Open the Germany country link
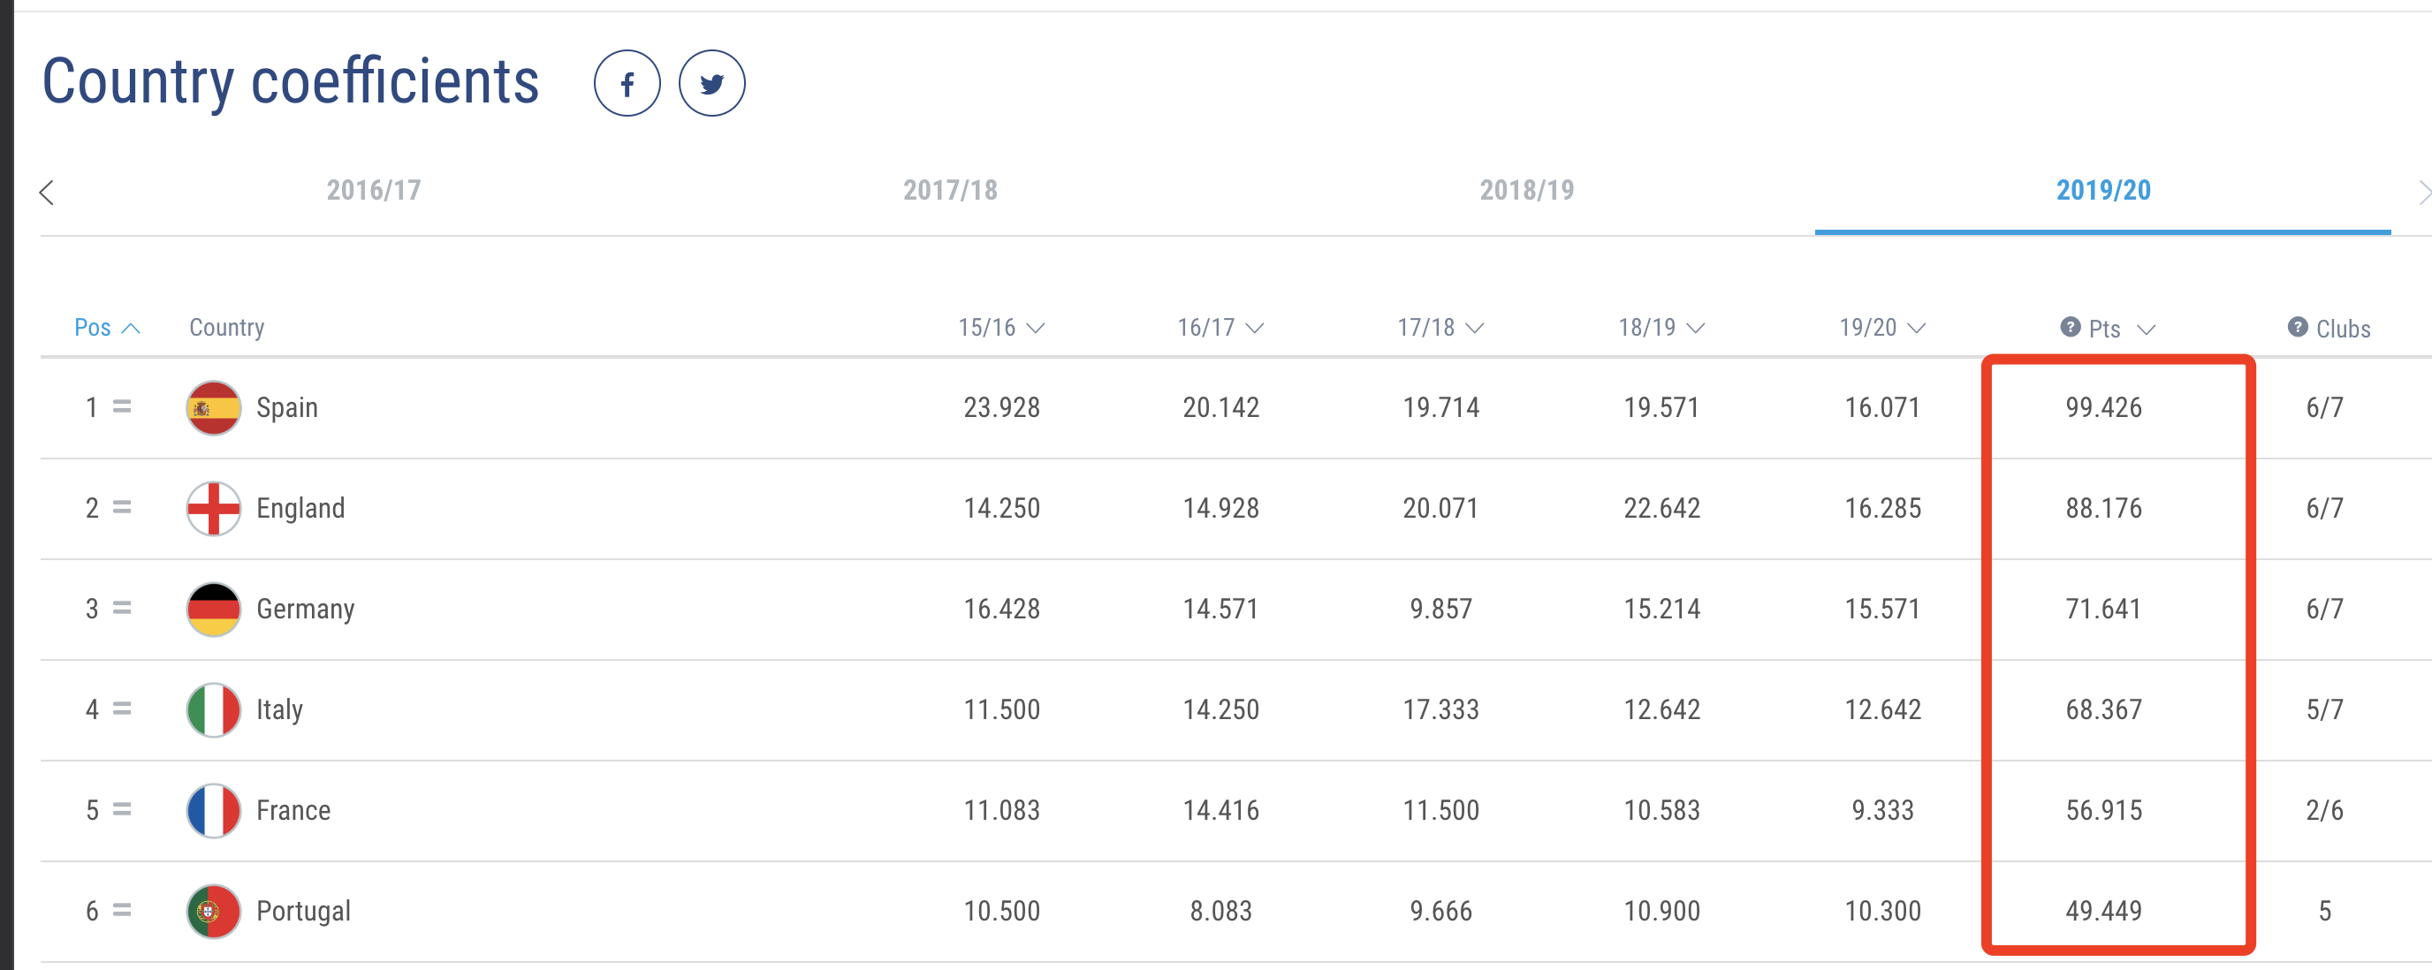The image size is (2432, 970). pyautogui.click(x=305, y=610)
